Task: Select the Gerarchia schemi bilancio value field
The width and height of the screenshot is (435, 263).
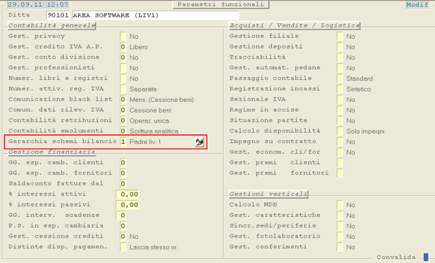Action: tap(124, 142)
